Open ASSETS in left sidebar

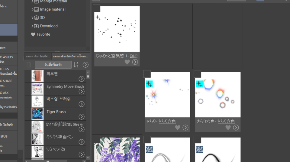tap(9, 59)
